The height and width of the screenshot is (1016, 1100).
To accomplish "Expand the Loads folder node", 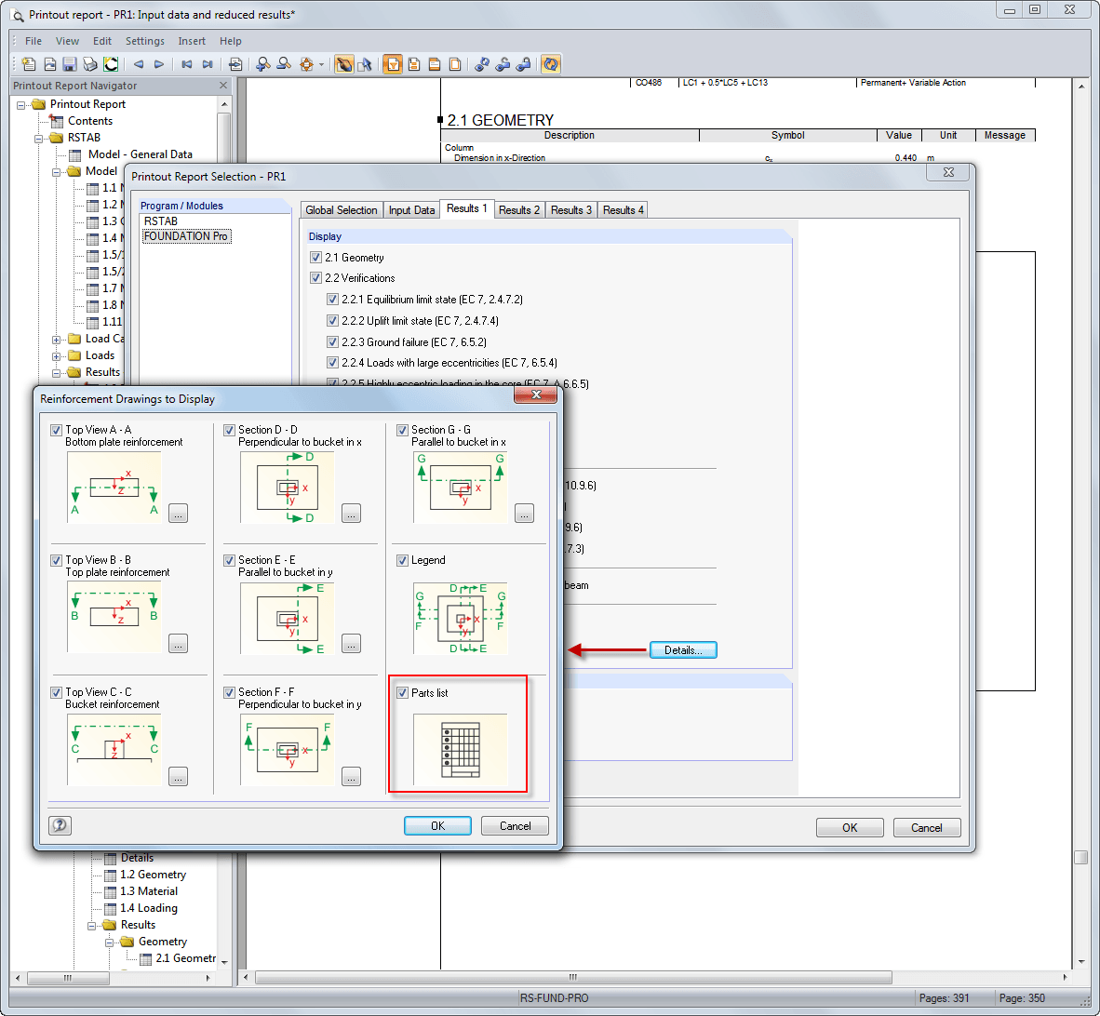I will click(56, 356).
